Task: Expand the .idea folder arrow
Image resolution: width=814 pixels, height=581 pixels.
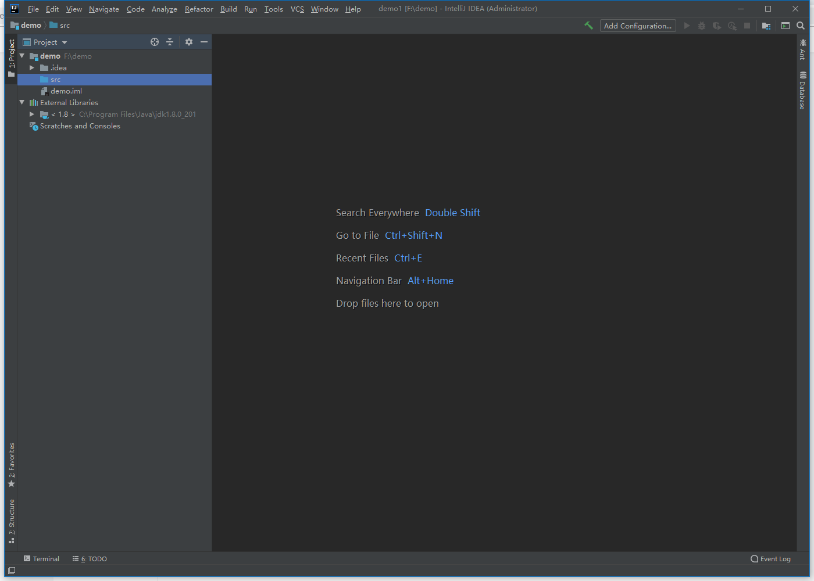Action: pyautogui.click(x=33, y=68)
